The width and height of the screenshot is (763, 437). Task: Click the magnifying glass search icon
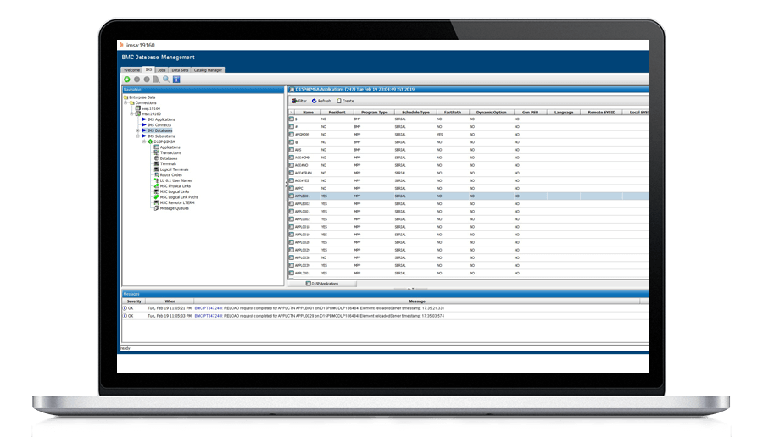click(165, 79)
